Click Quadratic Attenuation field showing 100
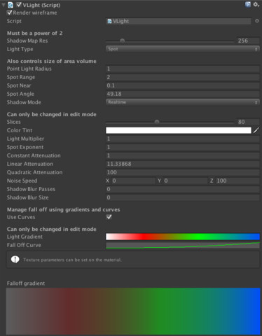Viewport: 262px width, 336px height. tap(183, 172)
